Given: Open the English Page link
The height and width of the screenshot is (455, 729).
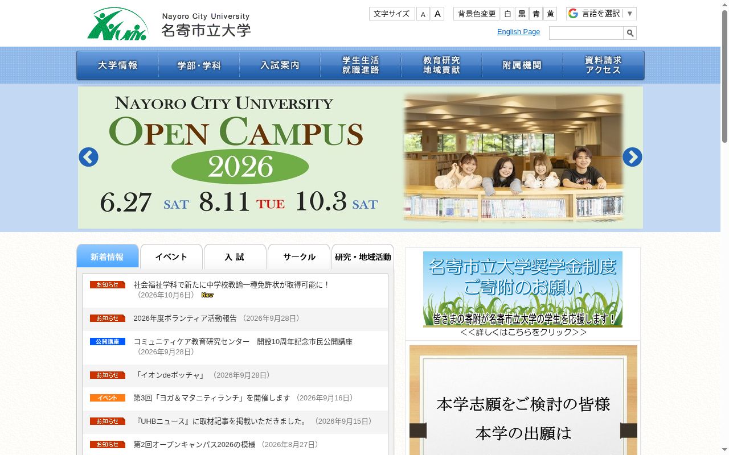Looking at the screenshot, I should (x=518, y=32).
